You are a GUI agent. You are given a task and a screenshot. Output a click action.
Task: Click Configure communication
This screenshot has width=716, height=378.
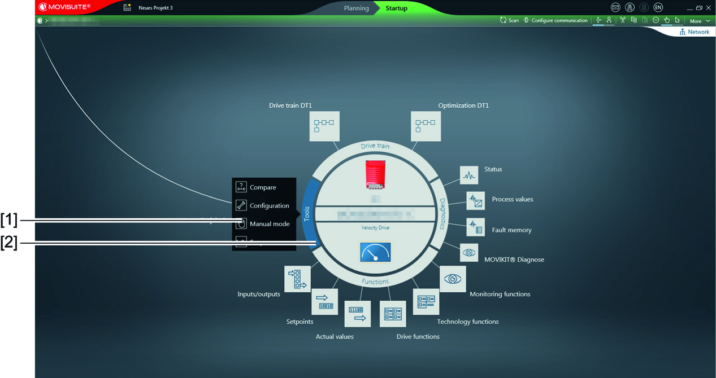pos(556,20)
